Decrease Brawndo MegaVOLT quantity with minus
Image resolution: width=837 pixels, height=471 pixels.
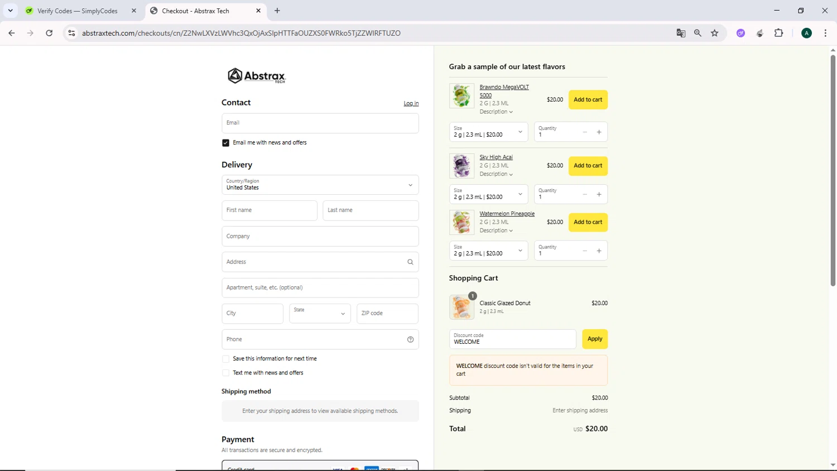[585, 132]
